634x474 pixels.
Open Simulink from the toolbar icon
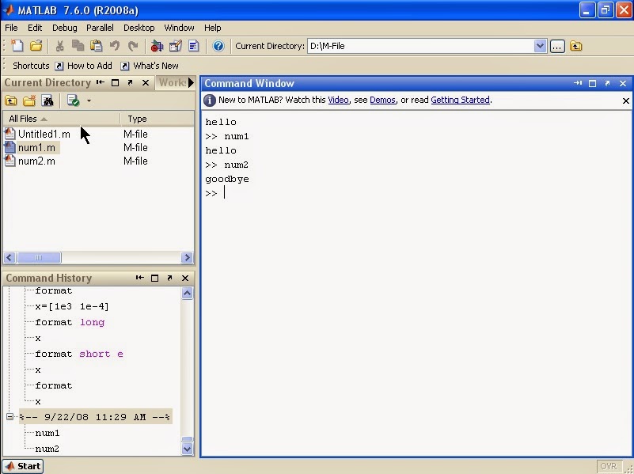(x=156, y=46)
